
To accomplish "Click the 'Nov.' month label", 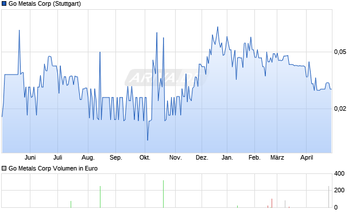I will point(176,157).
